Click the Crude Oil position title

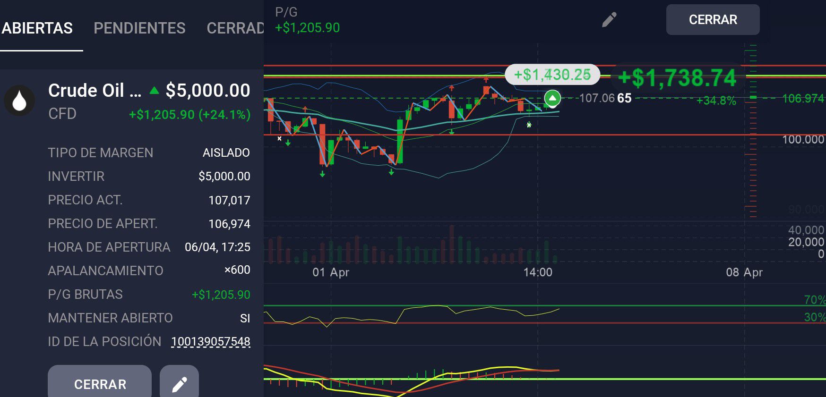95,90
